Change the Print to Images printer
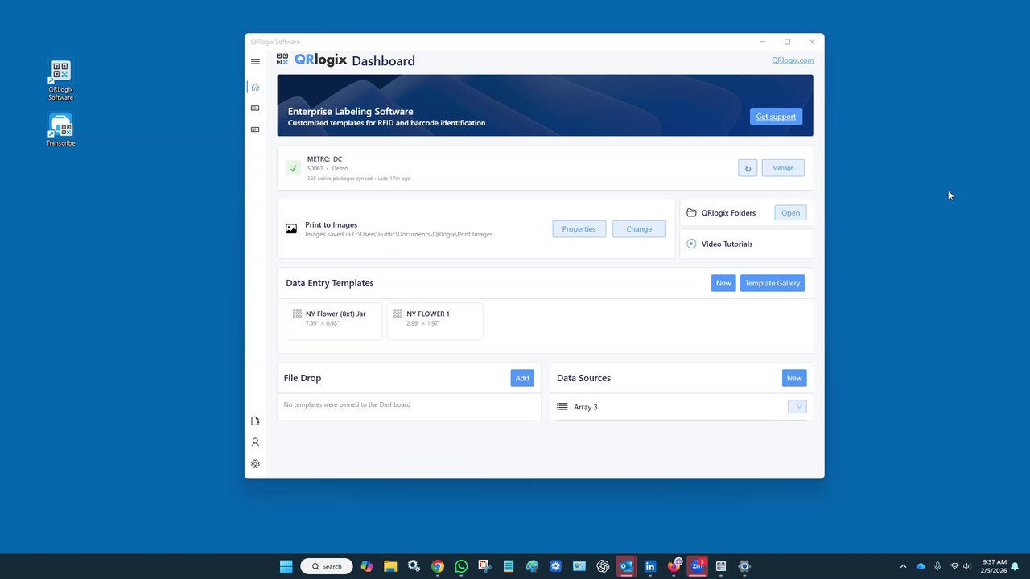 (x=639, y=229)
